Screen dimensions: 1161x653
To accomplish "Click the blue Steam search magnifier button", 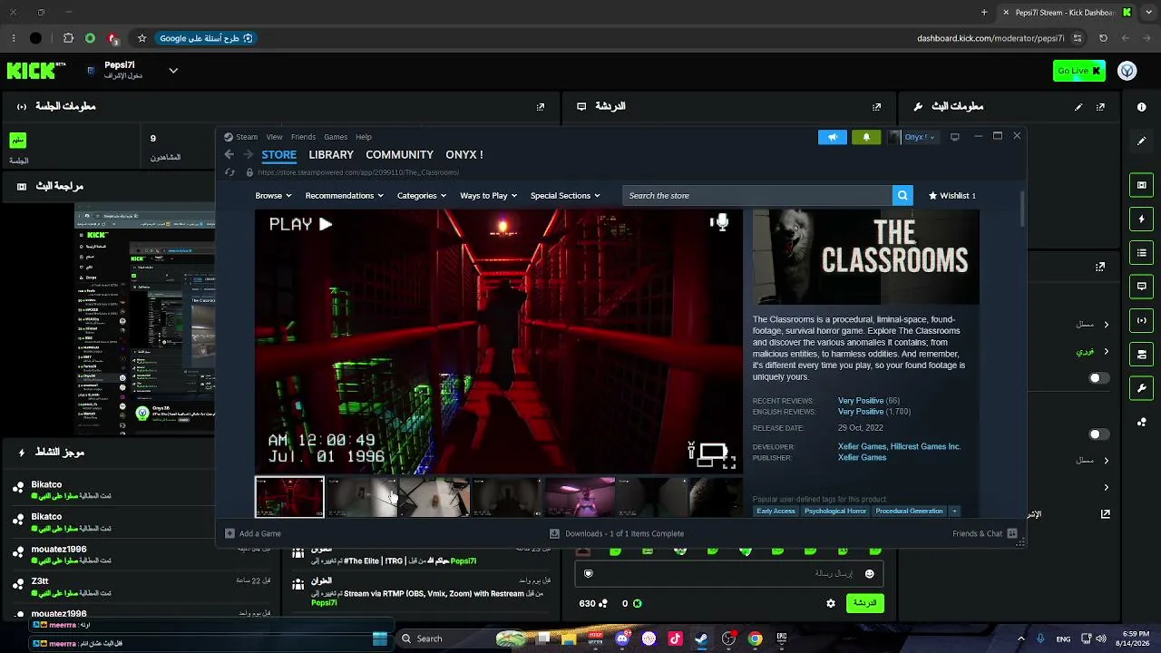I will pyautogui.click(x=902, y=195).
